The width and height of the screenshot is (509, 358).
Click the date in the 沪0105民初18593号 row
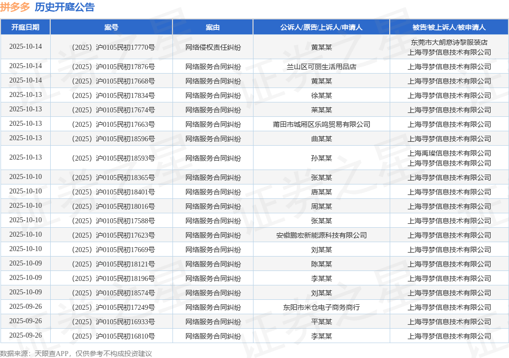click(26, 157)
